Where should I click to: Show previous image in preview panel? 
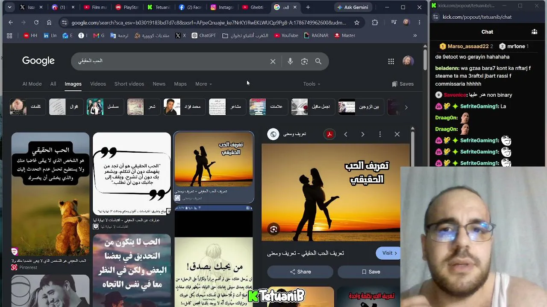click(346, 134)
